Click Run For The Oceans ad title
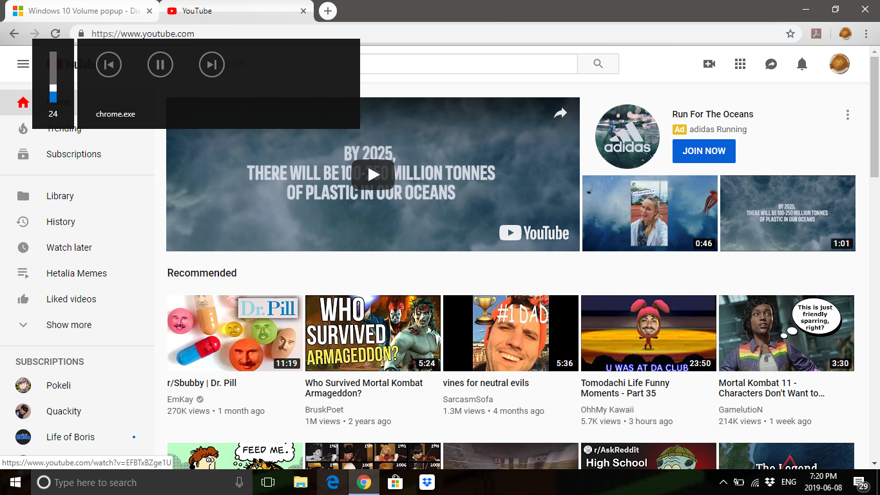The height and width of the screenshot is (495, 880). coord(713,114)
